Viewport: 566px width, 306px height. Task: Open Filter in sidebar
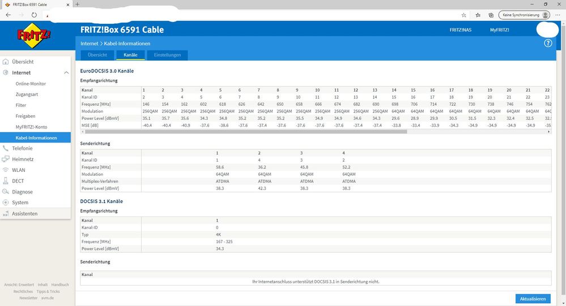[21, 105]
